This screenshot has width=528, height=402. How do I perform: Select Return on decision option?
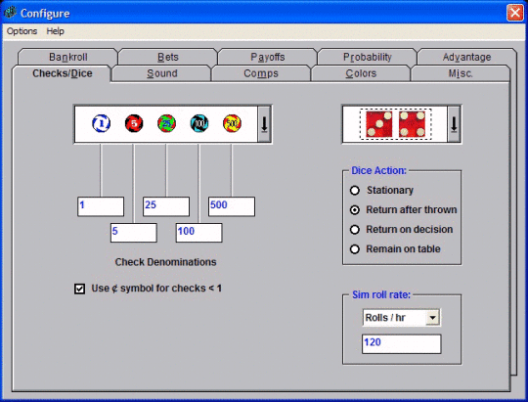(x=402, y=230)
